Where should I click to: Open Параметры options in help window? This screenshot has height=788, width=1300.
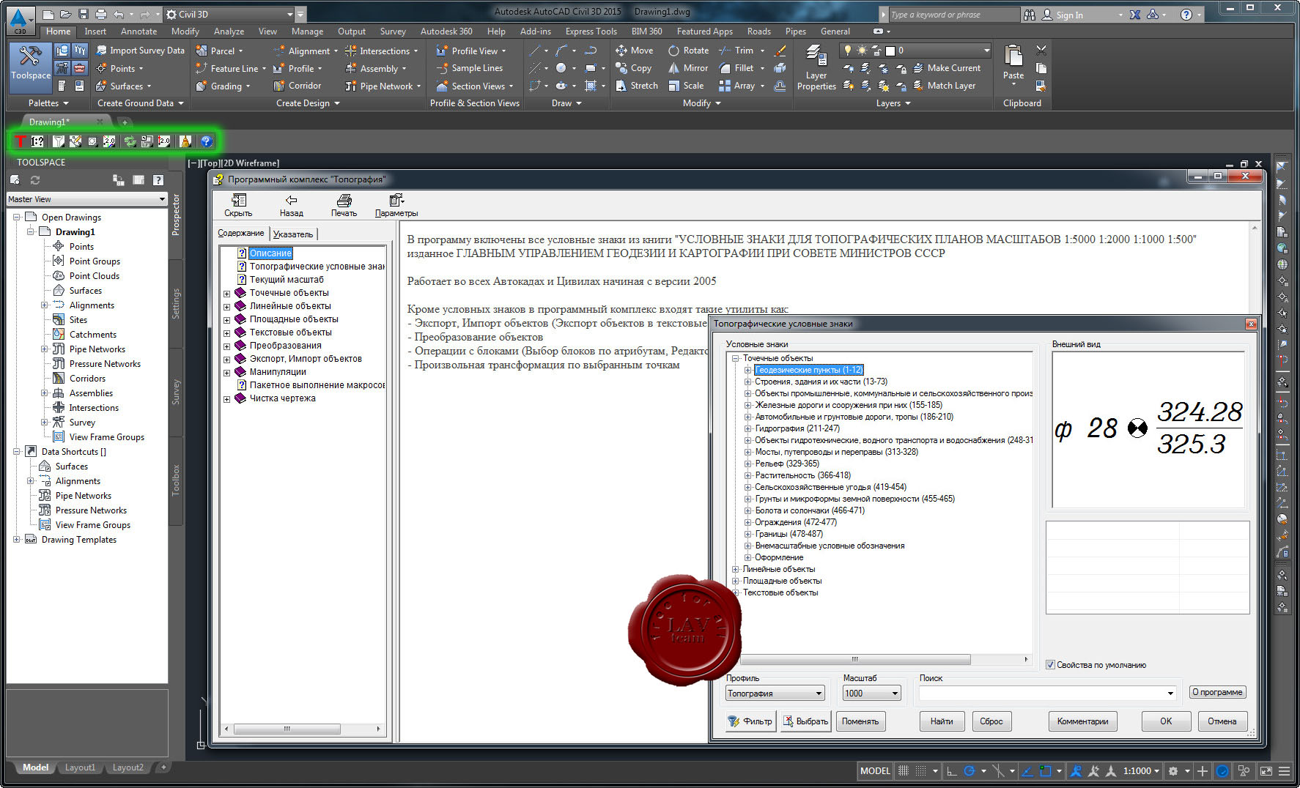pyautogui.click(x=396, y=205)
